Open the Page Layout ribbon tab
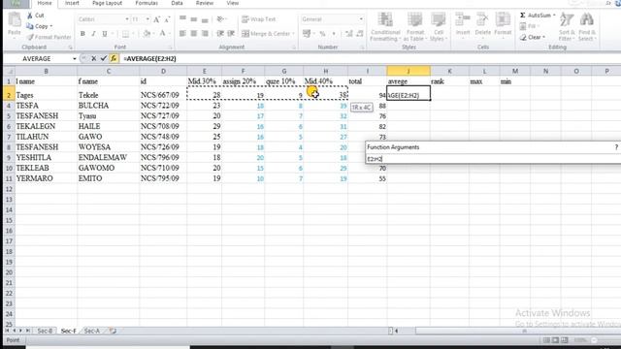The width and height of the screenshot is (621, 349). click(107, 3)
